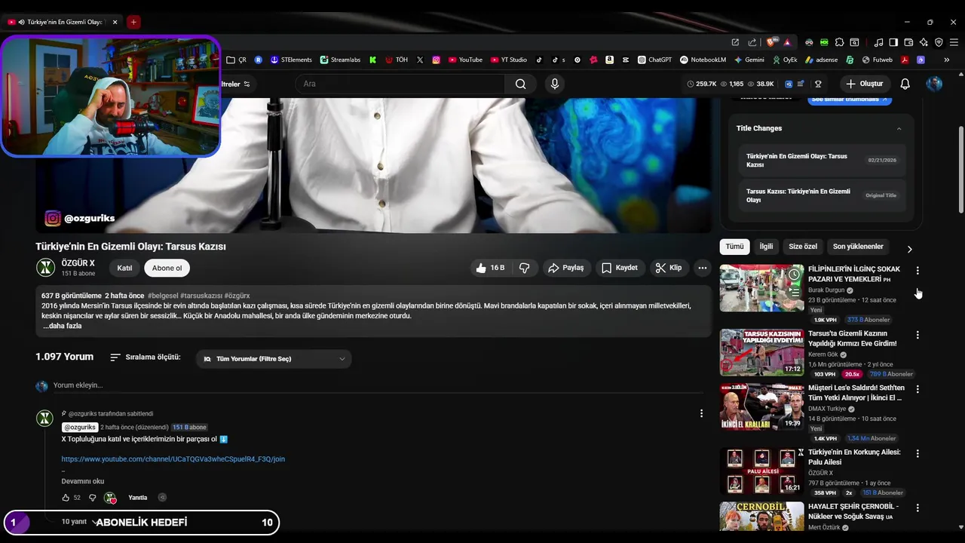Click the Dislike thumbs-down under the video
The width and height of the screenshot is (965, 543).
coord(524,268)
